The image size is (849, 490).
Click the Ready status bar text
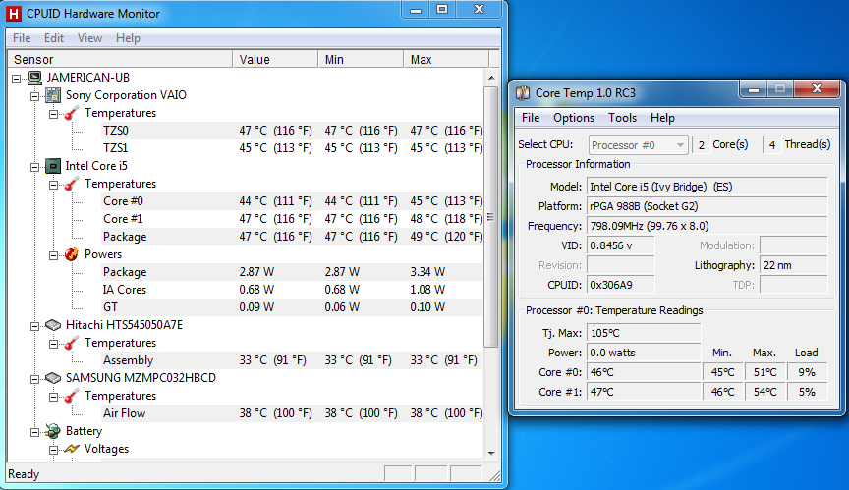pos(24,474)
